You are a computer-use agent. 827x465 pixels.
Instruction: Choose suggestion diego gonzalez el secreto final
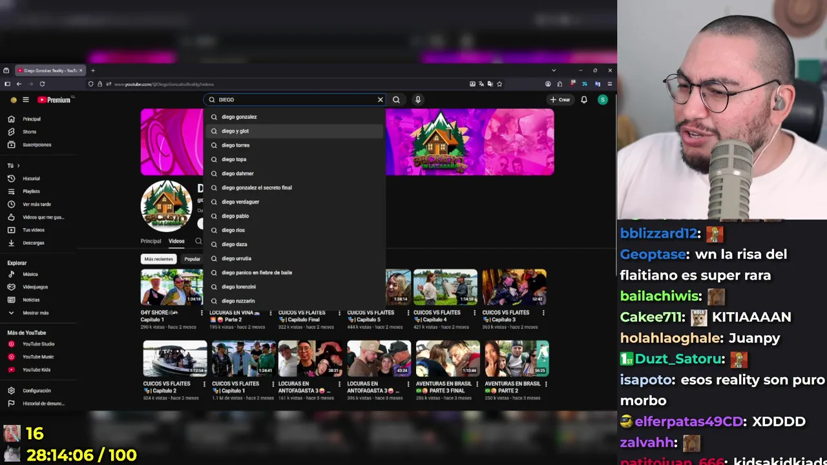pos(294,188)
